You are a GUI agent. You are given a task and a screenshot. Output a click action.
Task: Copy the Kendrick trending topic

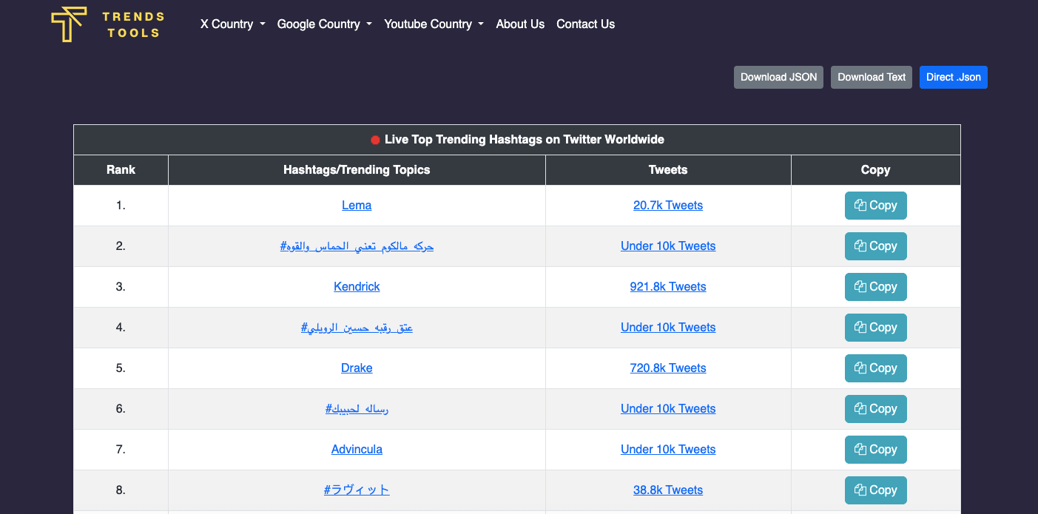click(875, 287)
